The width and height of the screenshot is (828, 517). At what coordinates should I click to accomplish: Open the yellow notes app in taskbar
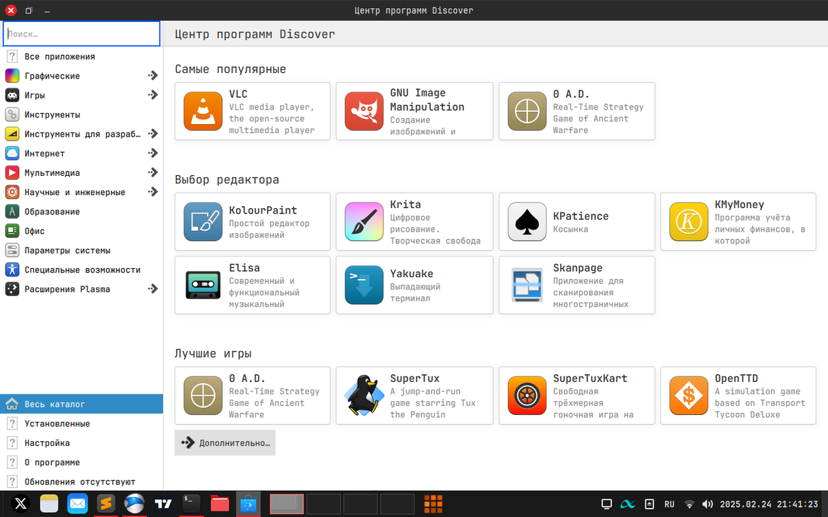pos(49,504)
